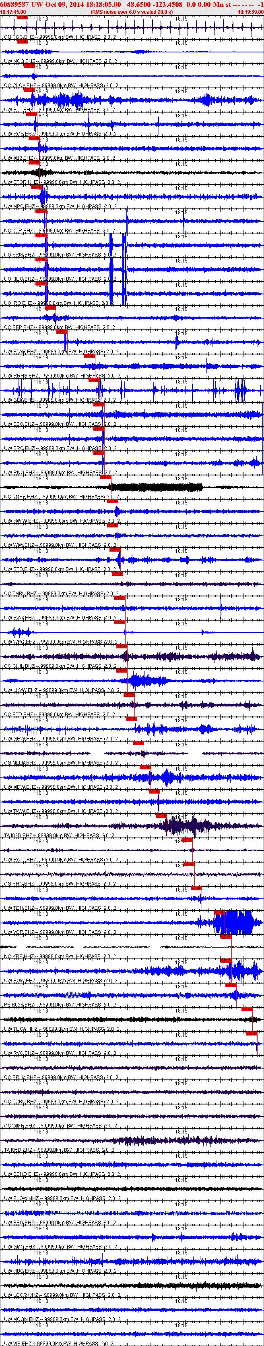This screenshot has width=264, height=1346.
Task: Click the red pick flag on UW.TUCA trace
Action: click(x=248, y=1009)
